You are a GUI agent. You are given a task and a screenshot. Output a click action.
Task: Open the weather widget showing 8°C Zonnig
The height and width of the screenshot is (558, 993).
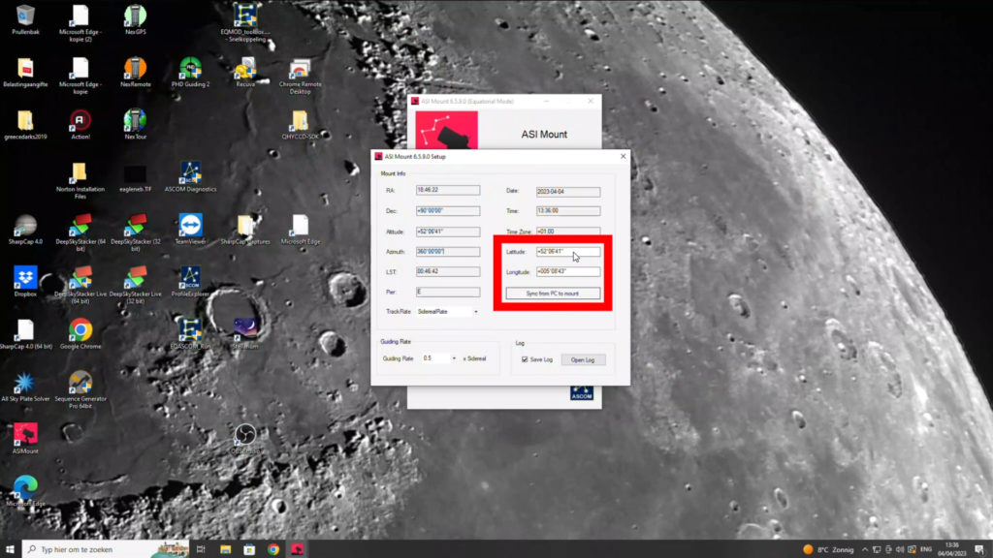pos(828,550)
